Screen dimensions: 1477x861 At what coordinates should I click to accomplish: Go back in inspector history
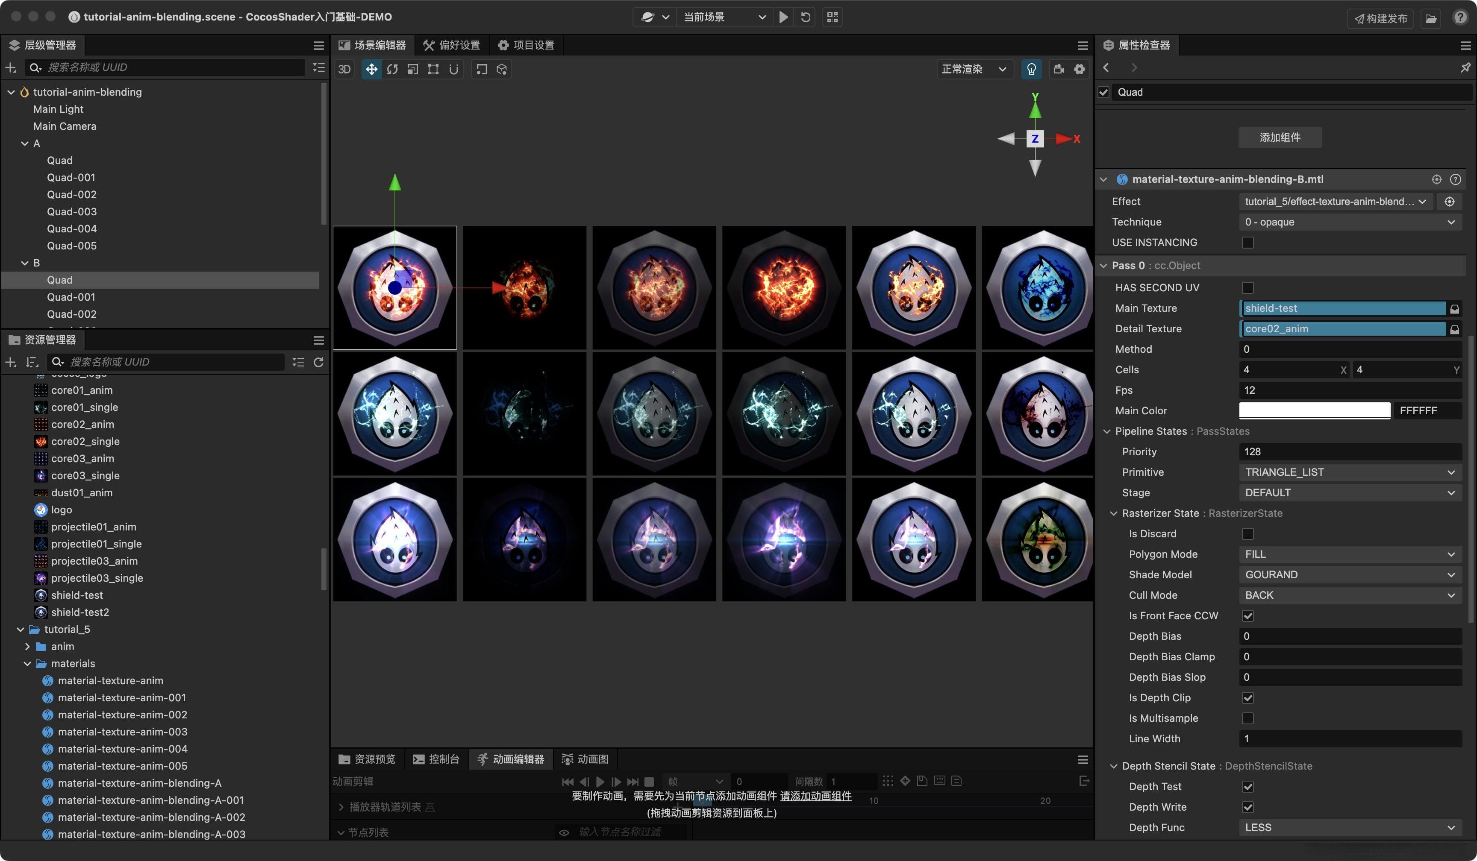pyautogui.click(x=1106, y=68)
